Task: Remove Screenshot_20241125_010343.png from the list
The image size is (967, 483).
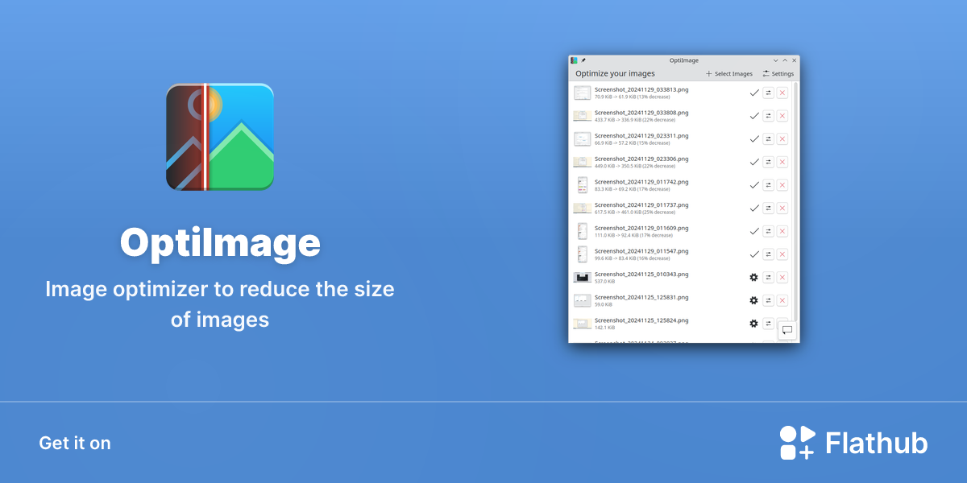Action: (x=782, y=277)
